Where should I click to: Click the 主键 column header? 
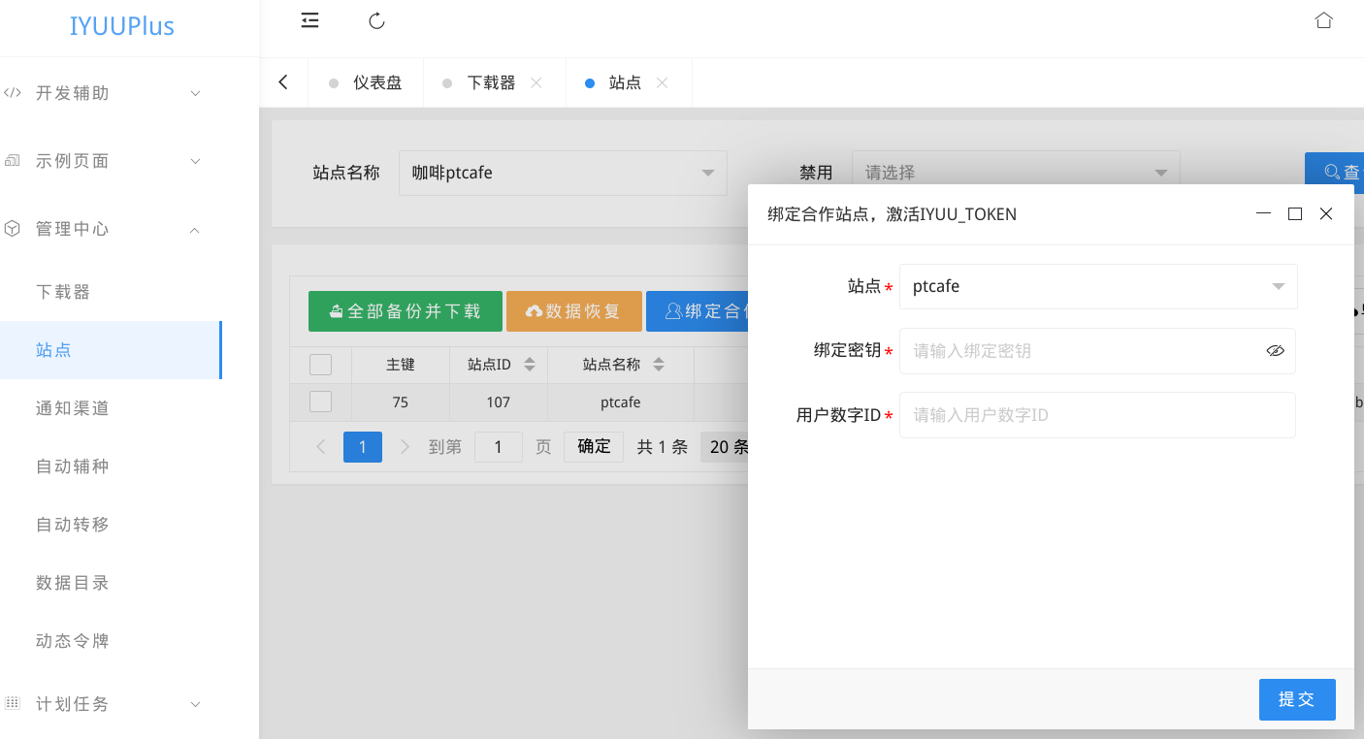coord(401,365)
